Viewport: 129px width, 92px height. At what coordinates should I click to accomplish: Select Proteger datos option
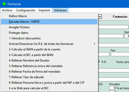(x=49, y=33)
